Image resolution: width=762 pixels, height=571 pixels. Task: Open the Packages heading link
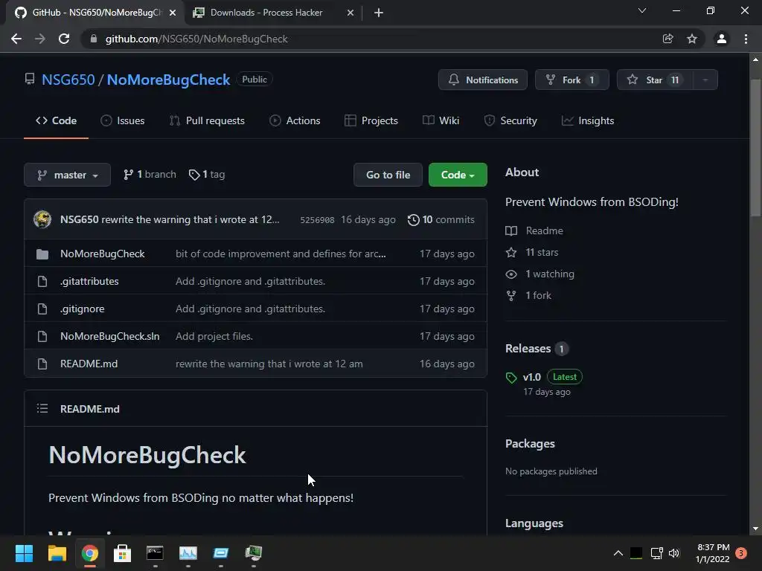click(530, 444)
